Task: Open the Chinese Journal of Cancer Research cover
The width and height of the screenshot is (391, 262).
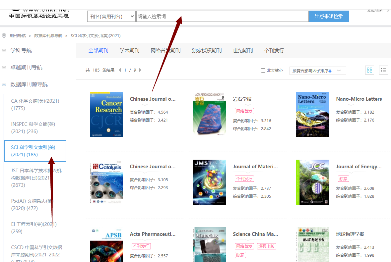Action: click(106, 115)
